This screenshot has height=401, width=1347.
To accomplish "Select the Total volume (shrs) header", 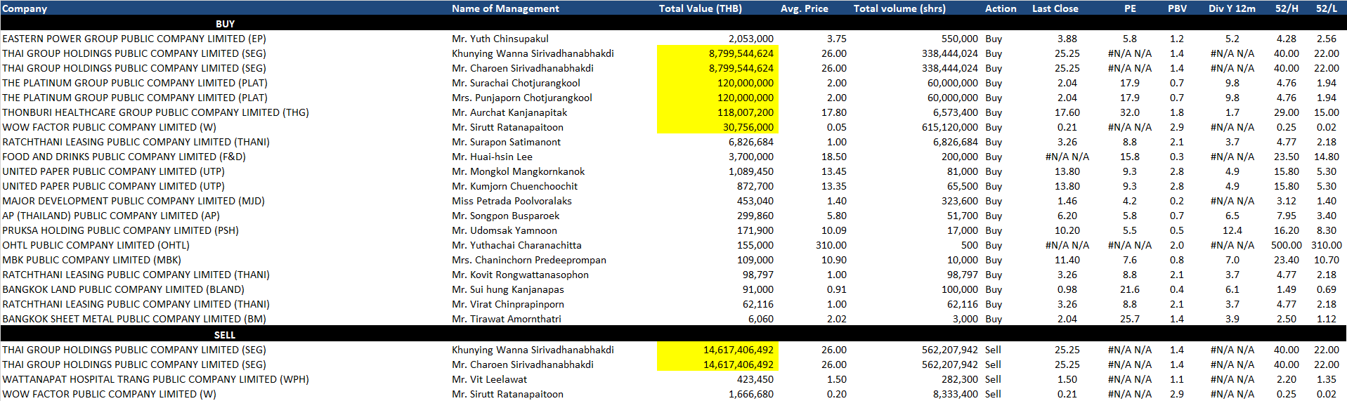I will click(x=899, y=8).
